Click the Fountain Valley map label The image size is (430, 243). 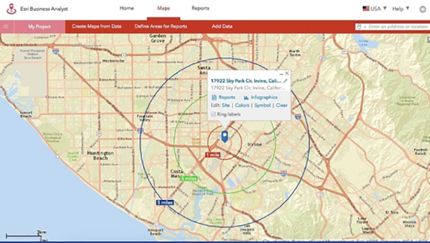(144, 118)
